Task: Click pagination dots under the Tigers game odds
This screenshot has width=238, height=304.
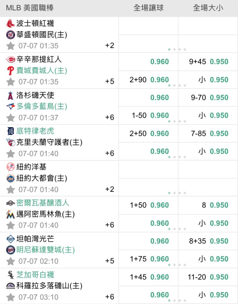Action: (x=177, y=157)
